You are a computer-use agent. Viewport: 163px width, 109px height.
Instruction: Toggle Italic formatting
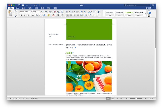tap(25, 15)
